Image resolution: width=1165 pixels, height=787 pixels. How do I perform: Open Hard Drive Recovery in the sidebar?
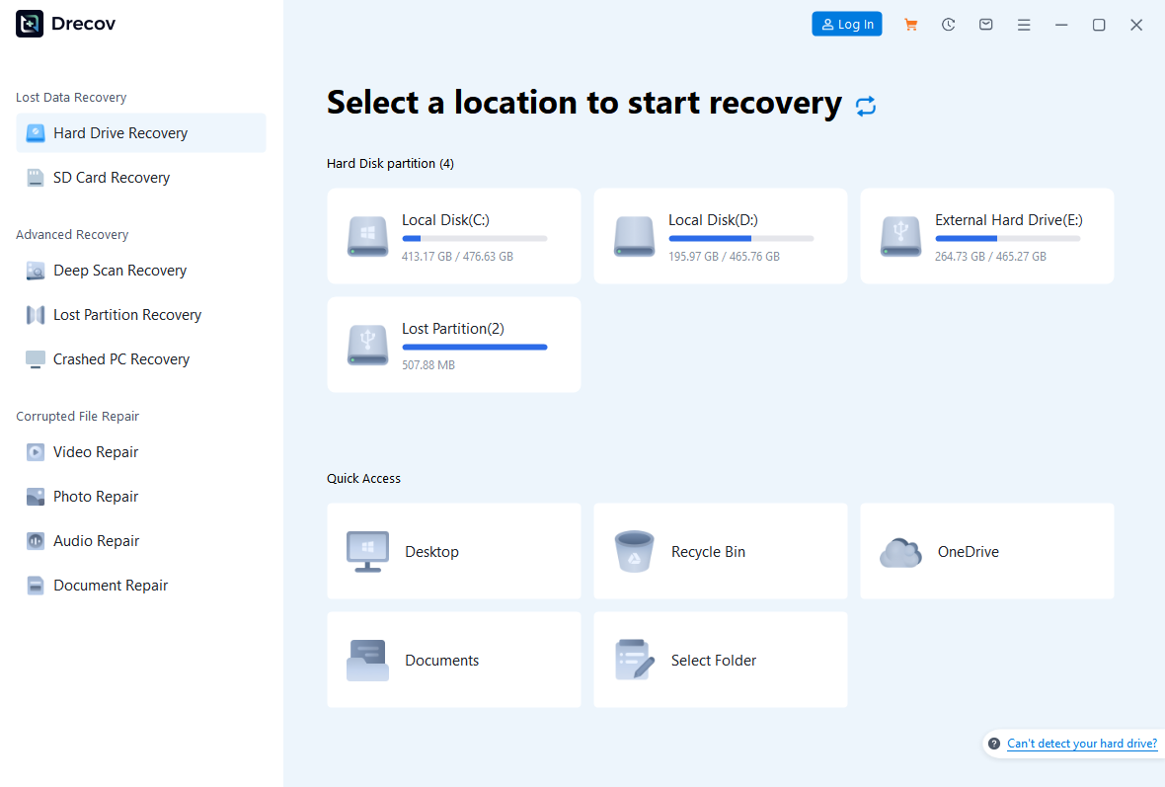(x=119, y=132)
